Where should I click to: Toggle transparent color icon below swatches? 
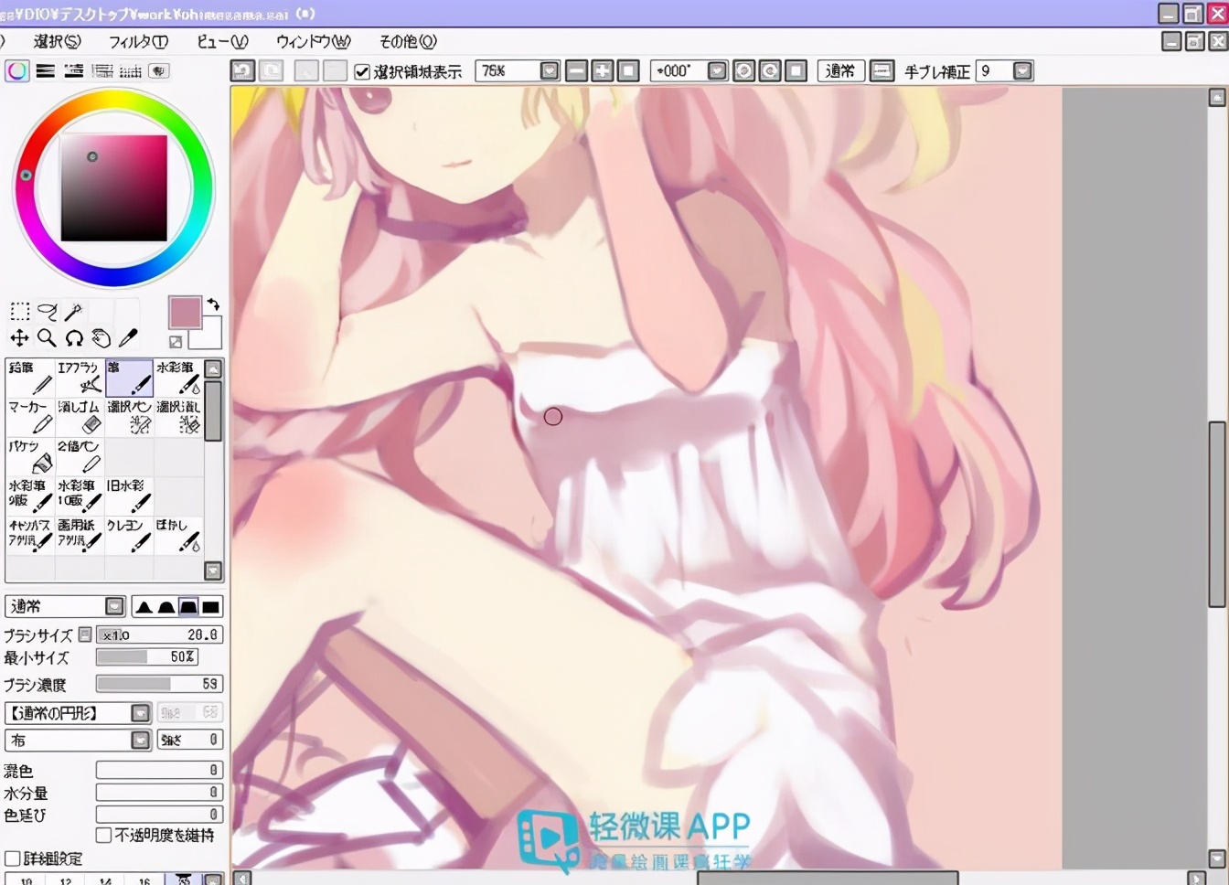pos(176,342)
